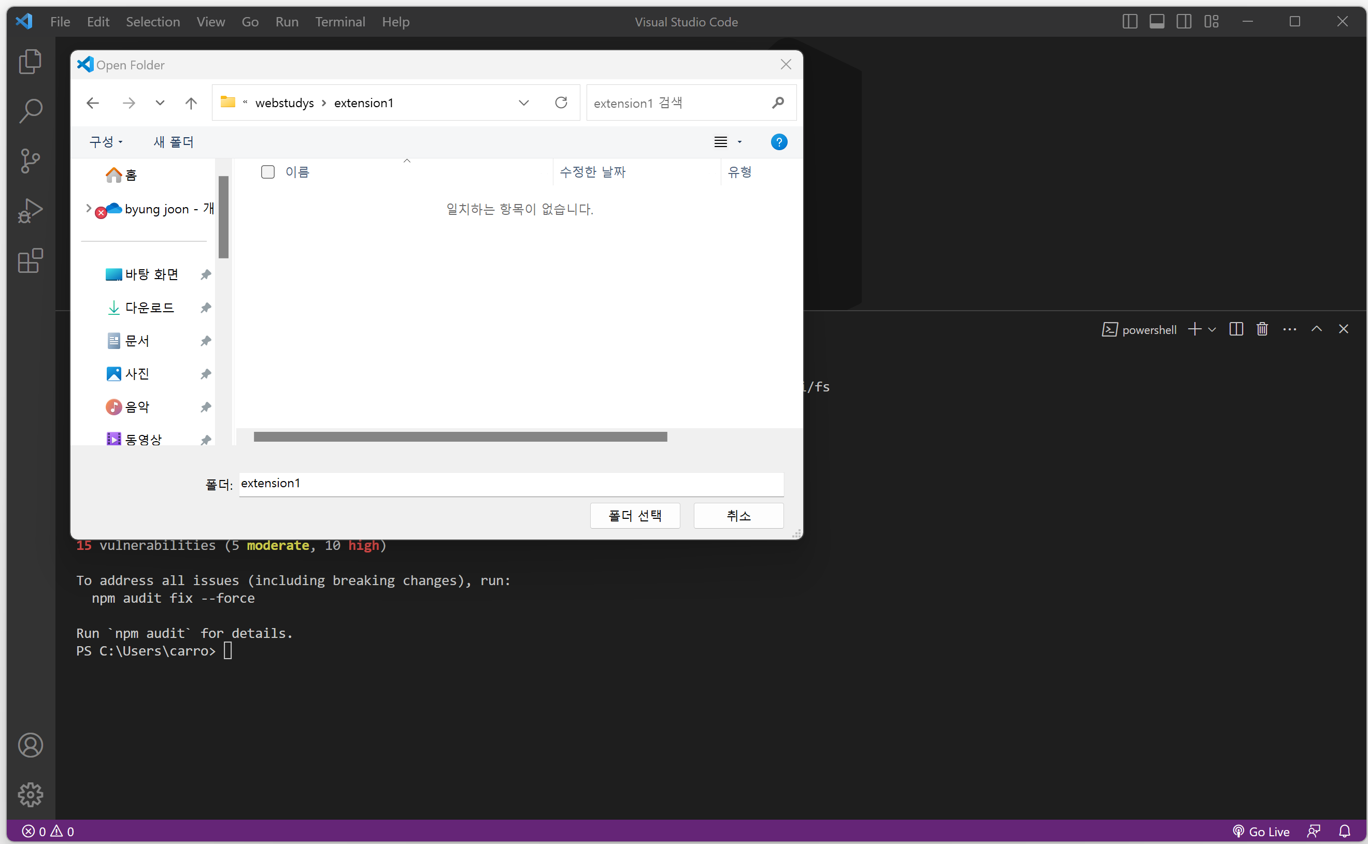
Task: Open the Explorer view in activity bar
Action: coord(30,62)
